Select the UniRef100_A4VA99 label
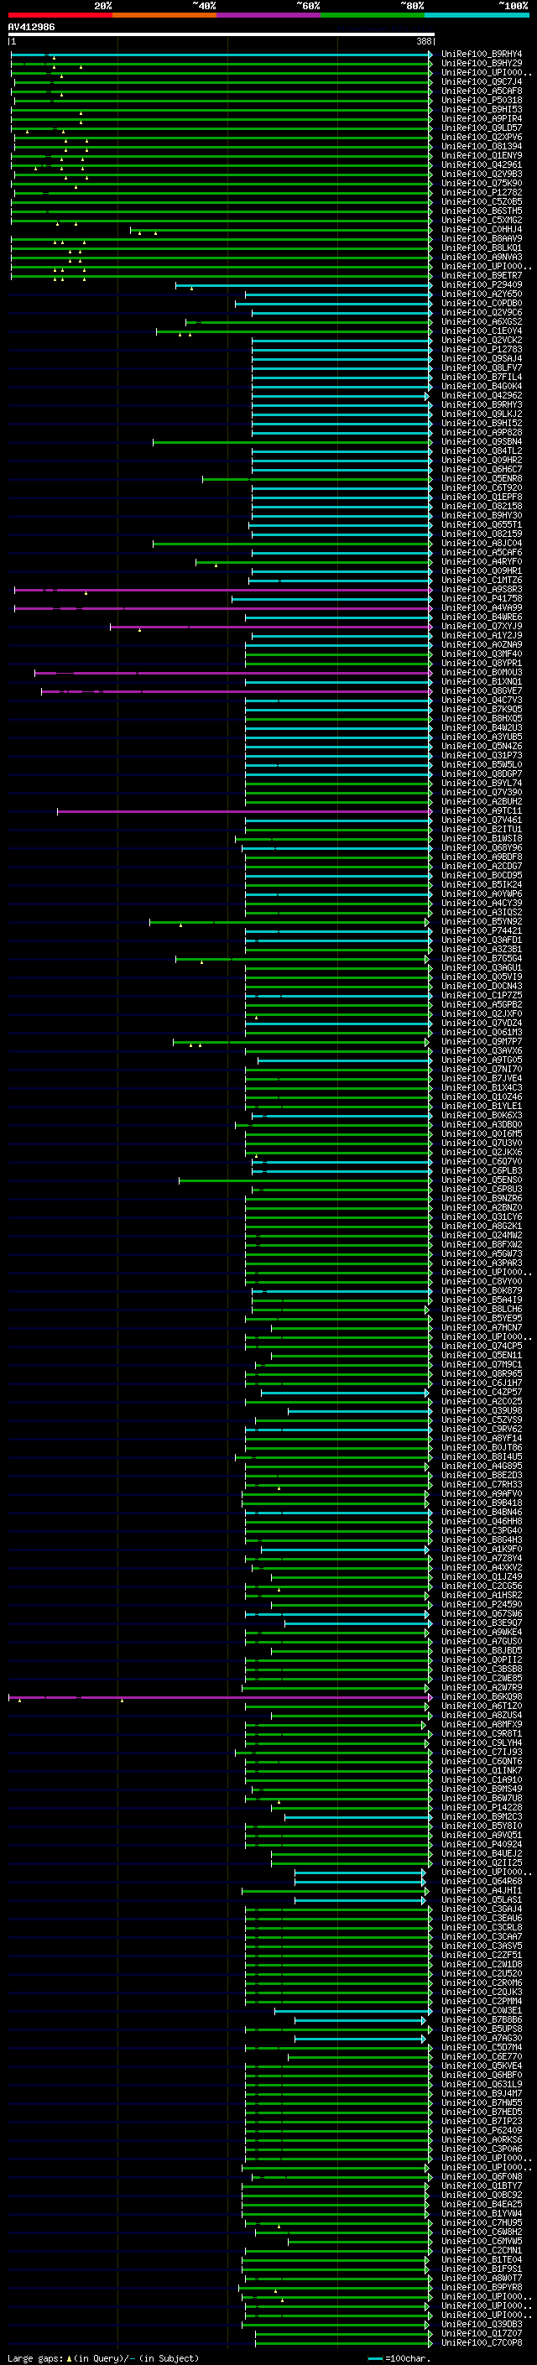Image resolution: width=537 pixels, height=2365 pixels. pos(482,607)
